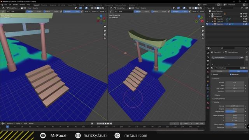249x140 pixels.
Task: Disable Plane.001 render camera icon
Action: [246, 24]
